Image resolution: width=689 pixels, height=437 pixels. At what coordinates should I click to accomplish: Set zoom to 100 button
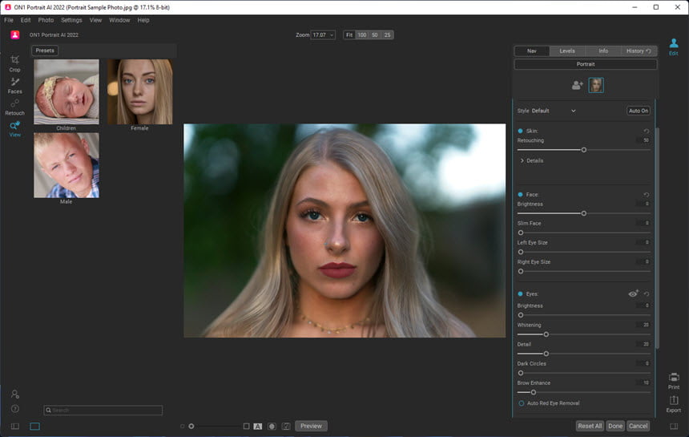pos(361,34)
